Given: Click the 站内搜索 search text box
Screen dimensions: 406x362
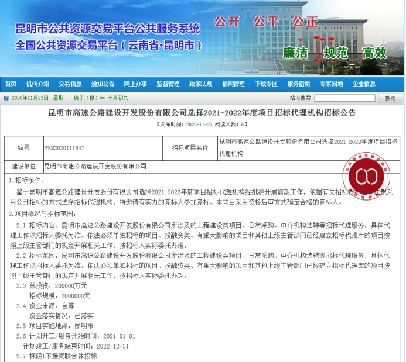Looking at the screenshot, I should pyautogui.click(x=344, y=98).
